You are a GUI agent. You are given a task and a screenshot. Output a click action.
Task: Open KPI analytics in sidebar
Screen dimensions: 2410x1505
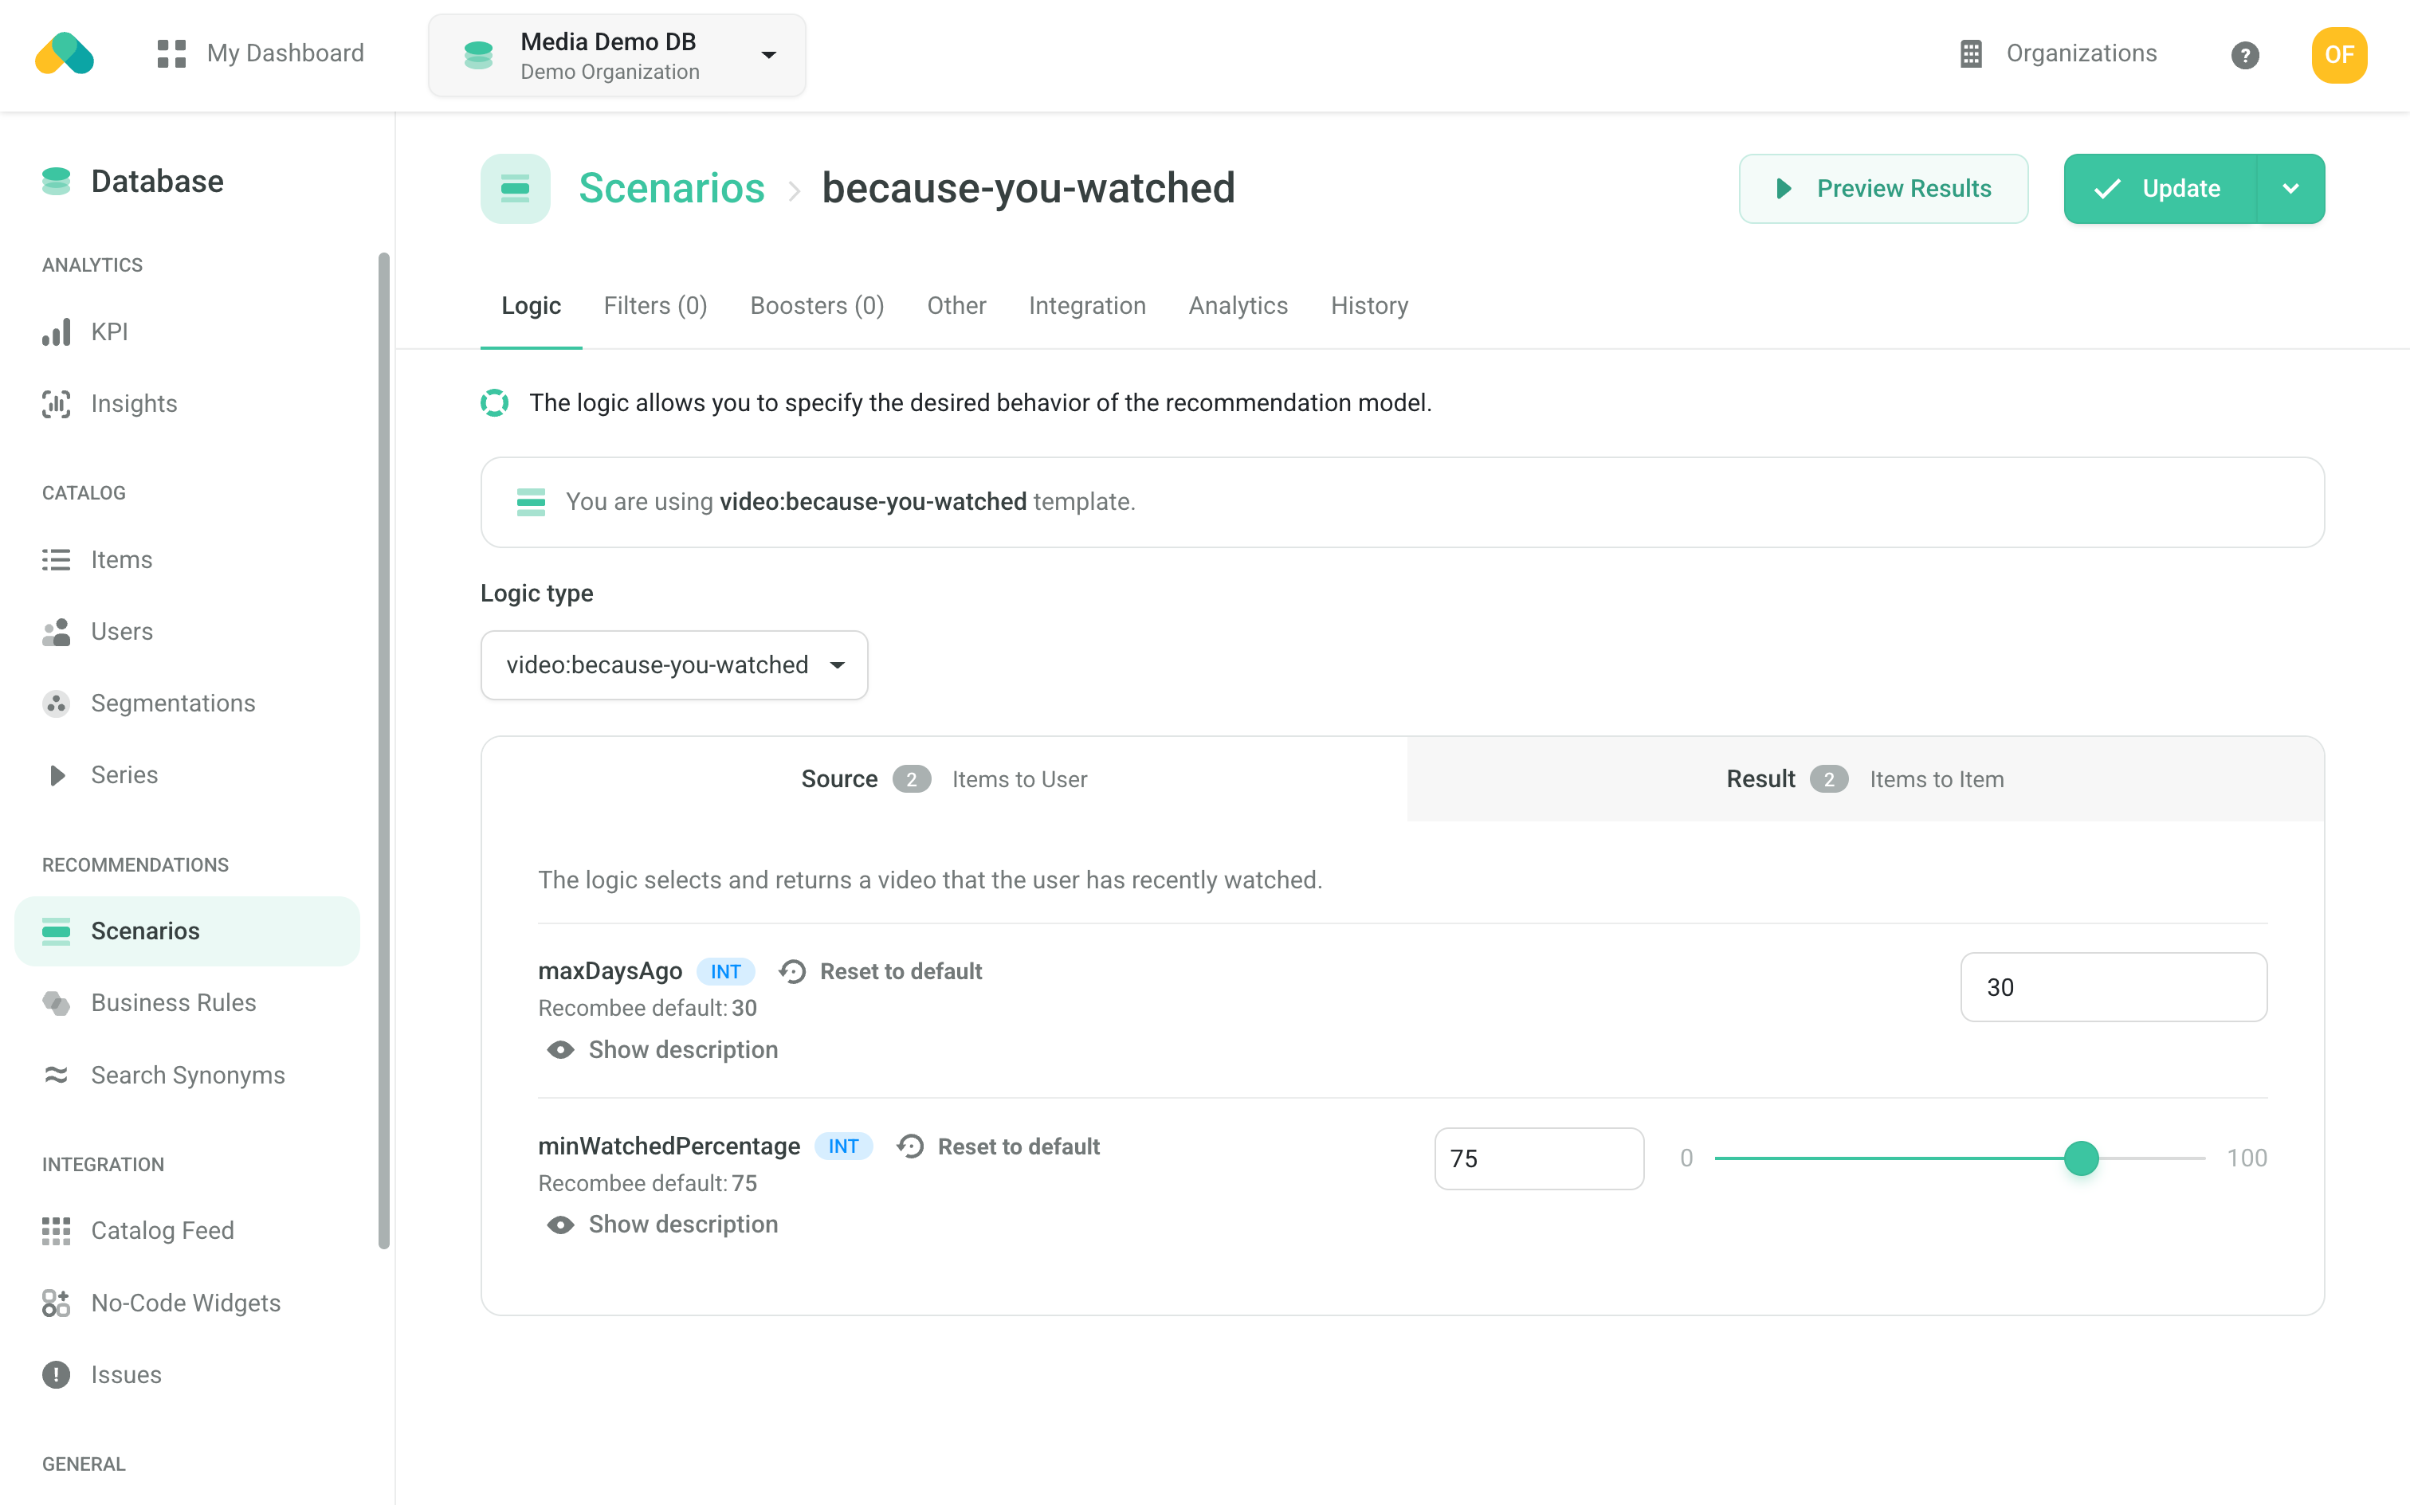108,331
